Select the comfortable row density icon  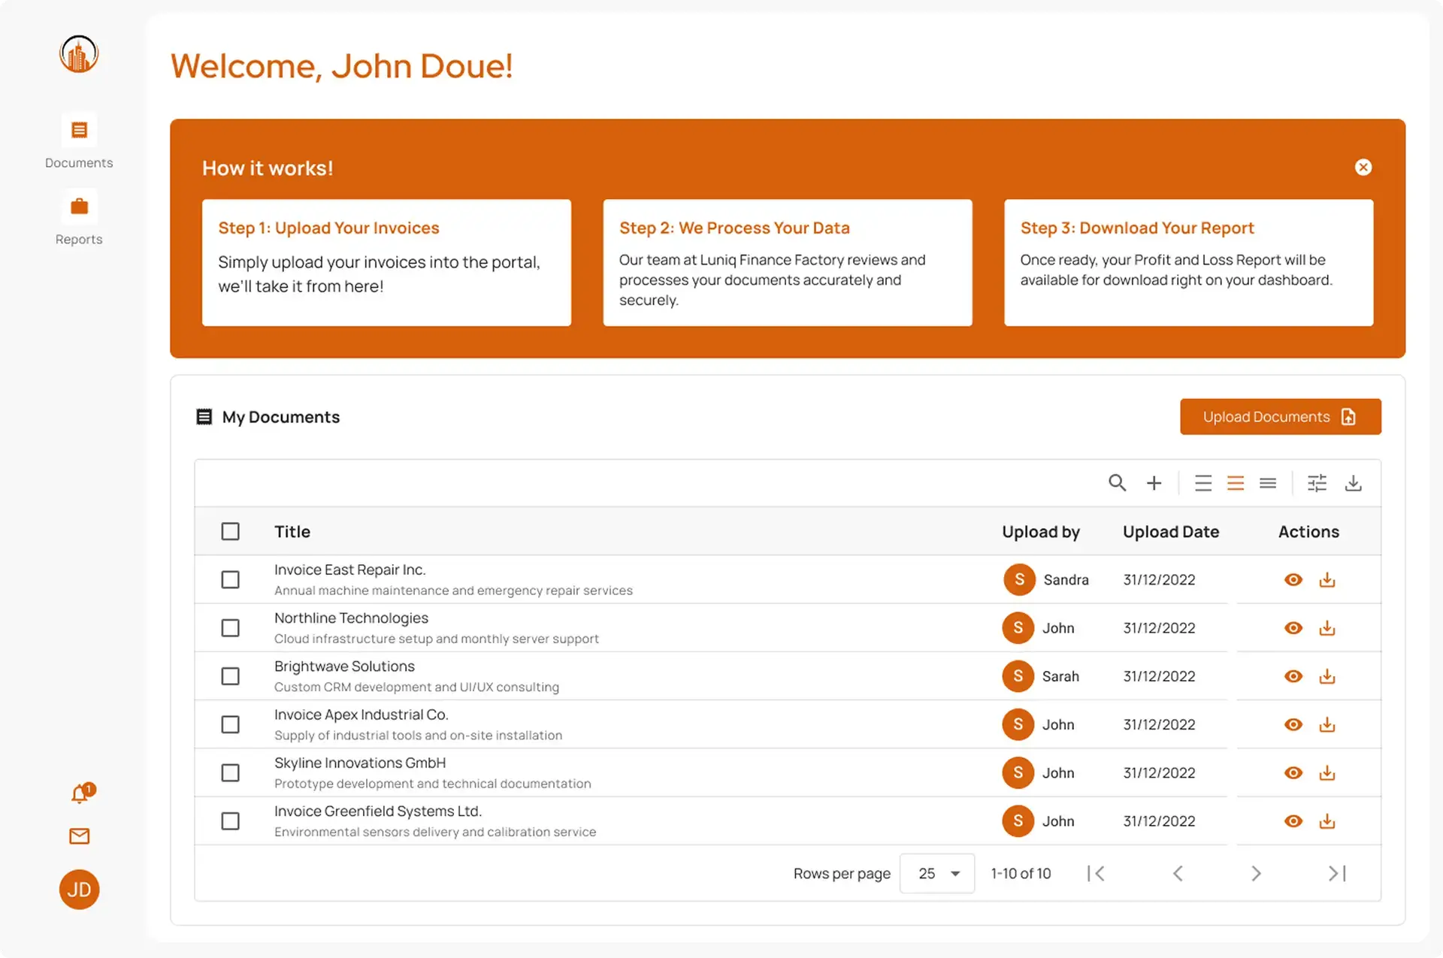[x=1203, y=483]
